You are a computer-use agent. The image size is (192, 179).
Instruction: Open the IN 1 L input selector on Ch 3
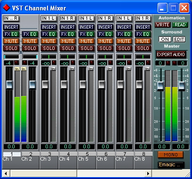pyautogui.click(x=49, y=18)
